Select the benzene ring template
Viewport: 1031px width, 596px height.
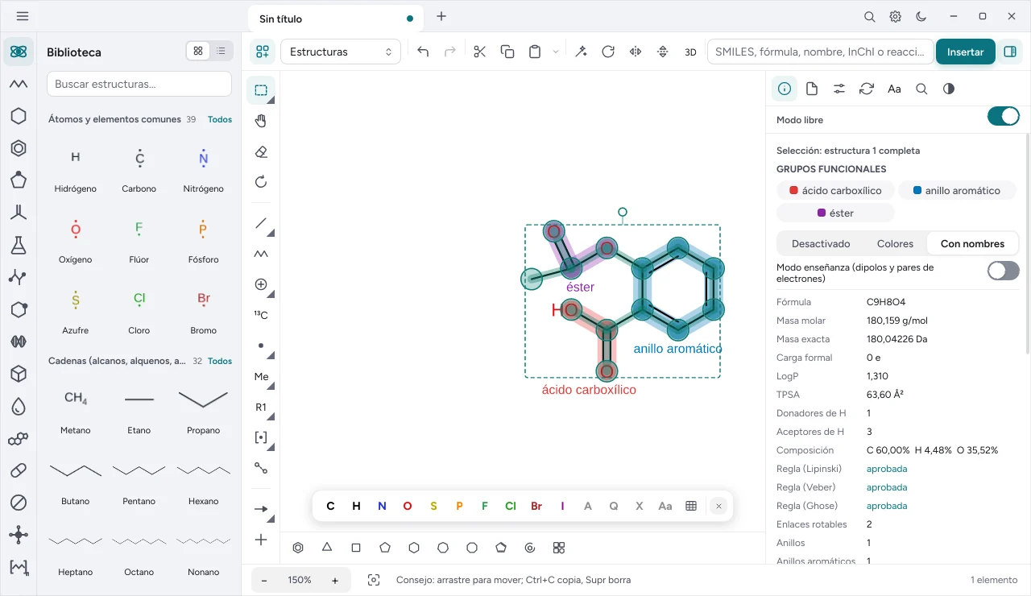coord(298,548)
